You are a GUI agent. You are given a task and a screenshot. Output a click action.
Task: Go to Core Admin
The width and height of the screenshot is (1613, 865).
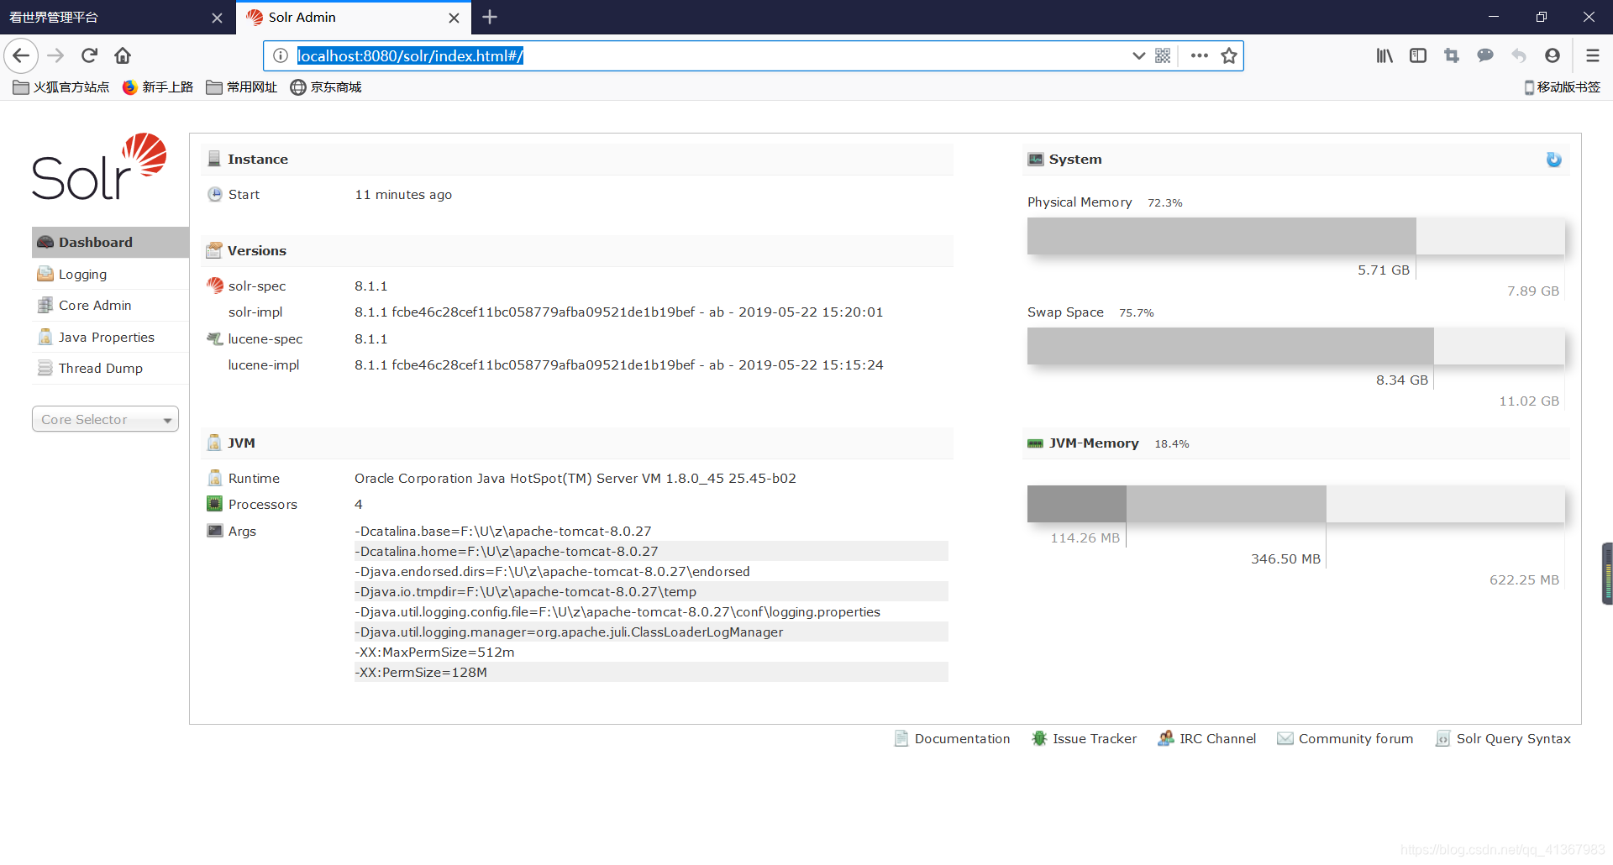pyautogui.click(x=110, y=305)
